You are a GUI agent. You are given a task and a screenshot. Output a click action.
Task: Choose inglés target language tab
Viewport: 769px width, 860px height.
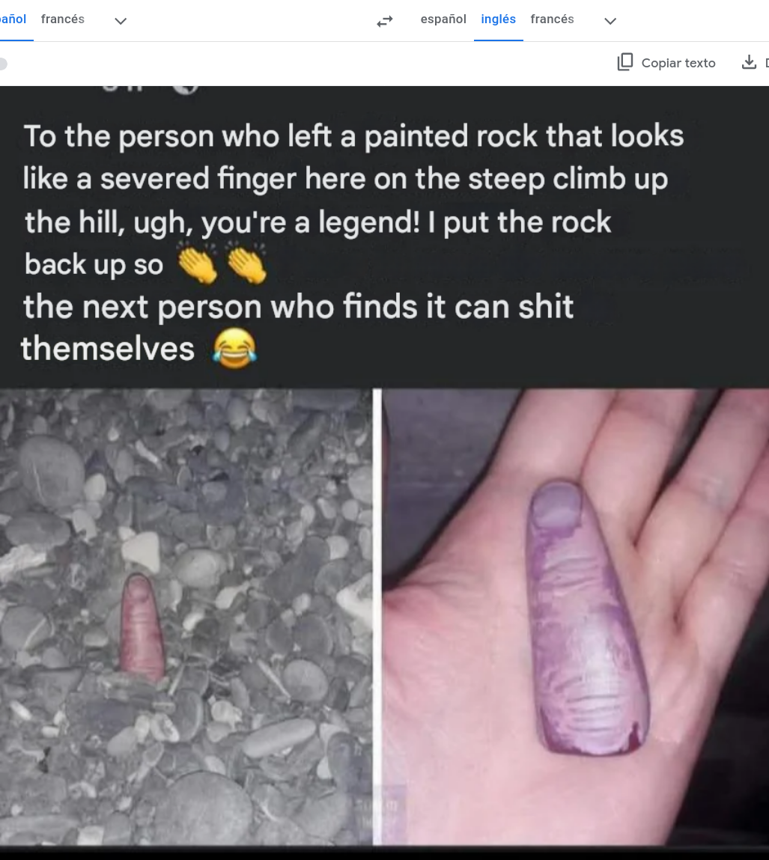[498, 19]
